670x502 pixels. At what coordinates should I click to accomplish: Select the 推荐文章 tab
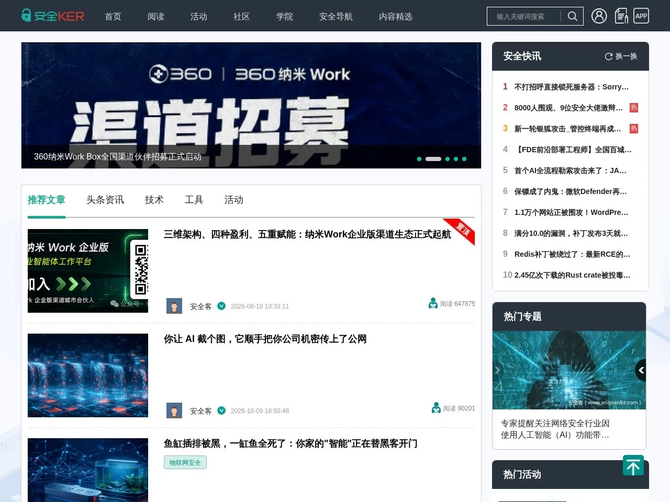(x=47, y=200)
